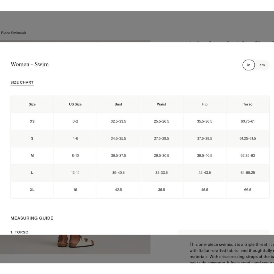274x274 pixels.
Task: Select the M size row label
Action: click(32, 156)
